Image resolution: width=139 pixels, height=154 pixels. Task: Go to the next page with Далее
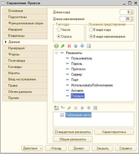click(x=79, y=148)
